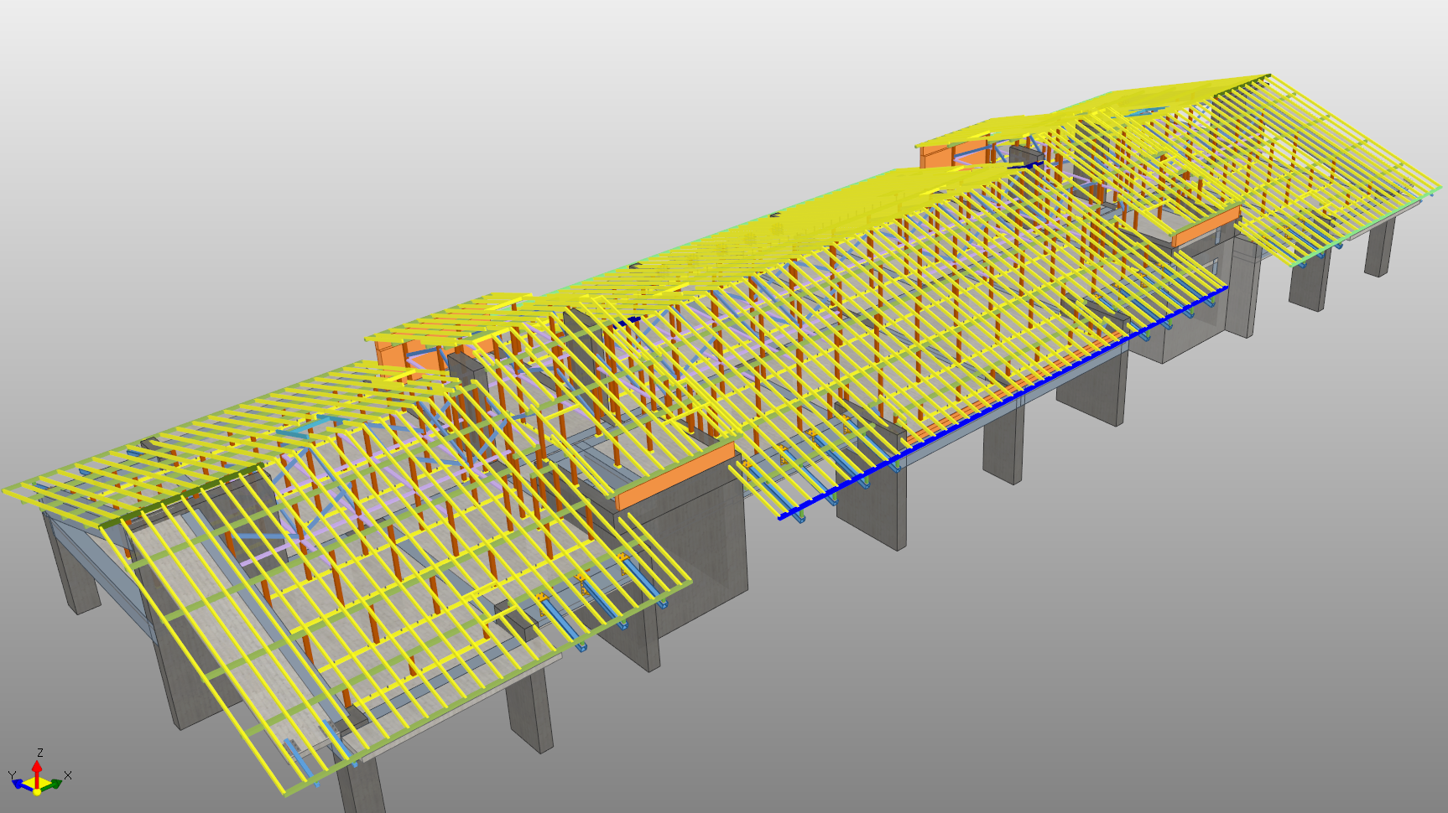Click the X label on the axis gizmo
Image resolution: width=1448 pixels, height=813 pixels.
coord(68,775)
